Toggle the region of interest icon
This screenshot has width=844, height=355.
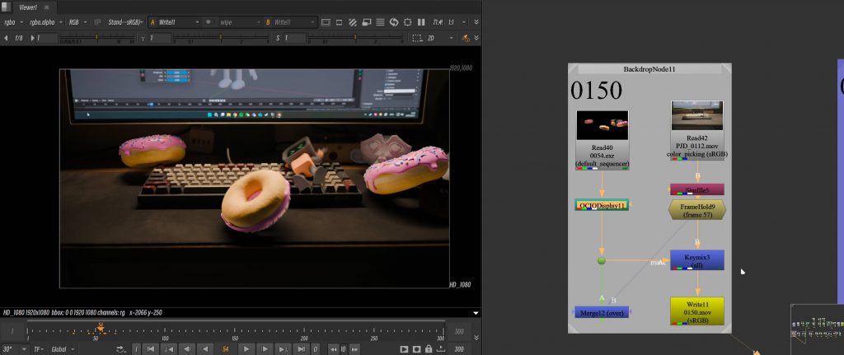pyautogui.click(x=409, y=21)
